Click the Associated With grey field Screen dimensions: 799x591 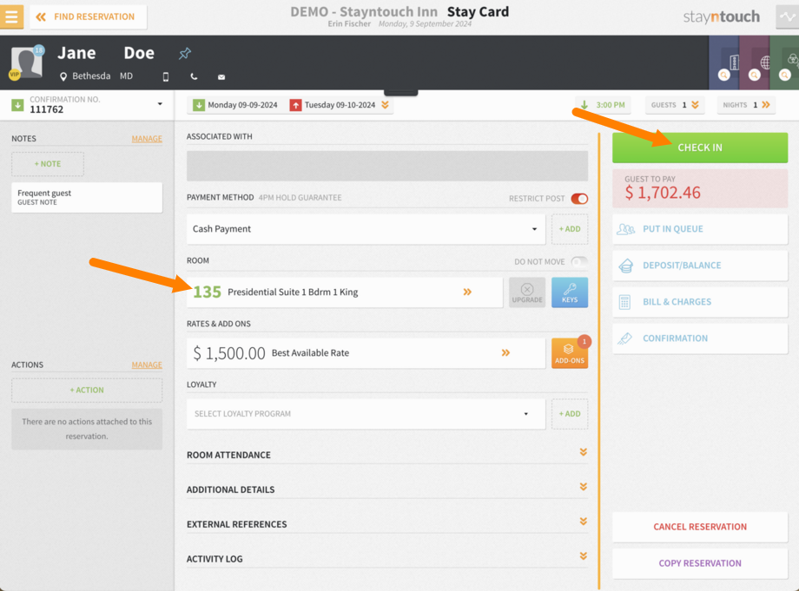pyautogui.click(x=387, y=166)
